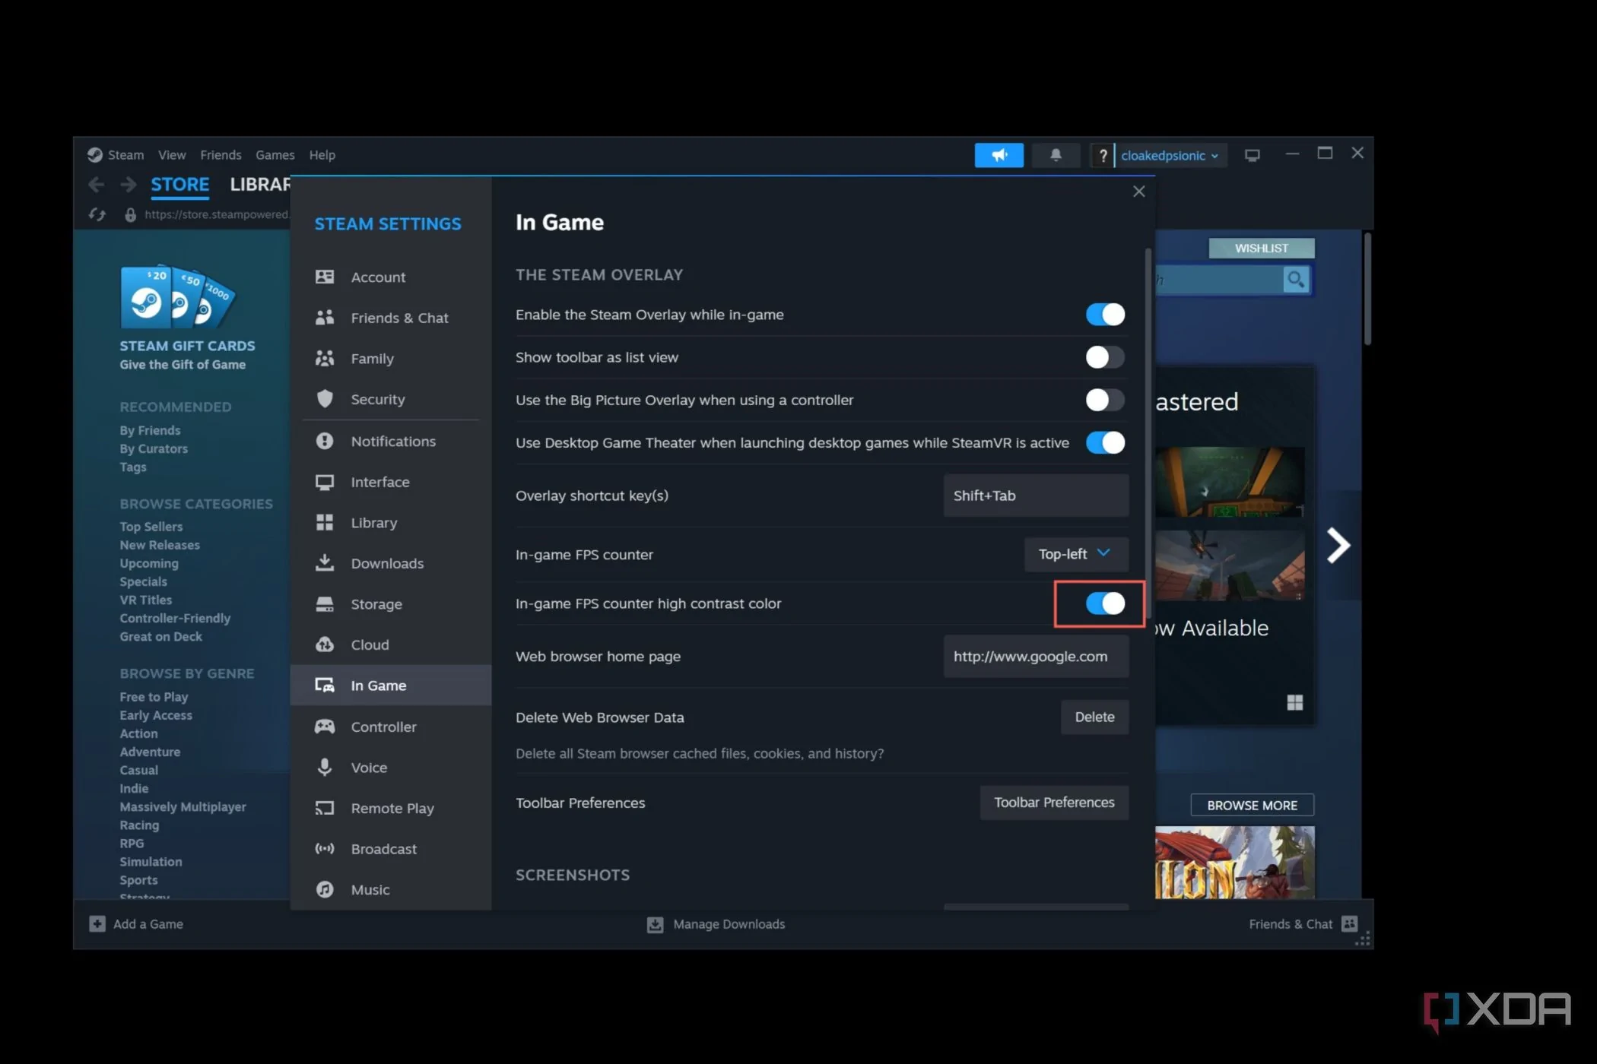
Task: Toggle Desktop Game Theater for SteamVR
Action: point(1105,442)
